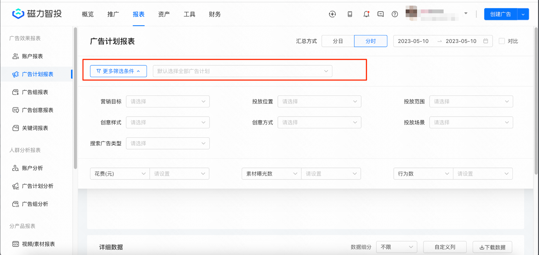Open the 投放场景 dropdown
The image size is (539, 255).
pyautogui.click(x=471, y=122)
